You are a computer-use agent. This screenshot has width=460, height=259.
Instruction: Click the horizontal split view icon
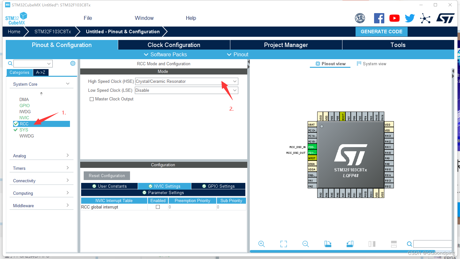(394, 244)
